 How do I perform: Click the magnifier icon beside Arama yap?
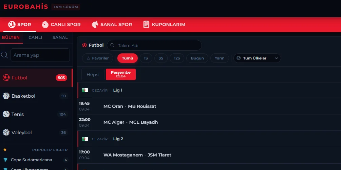4,55
